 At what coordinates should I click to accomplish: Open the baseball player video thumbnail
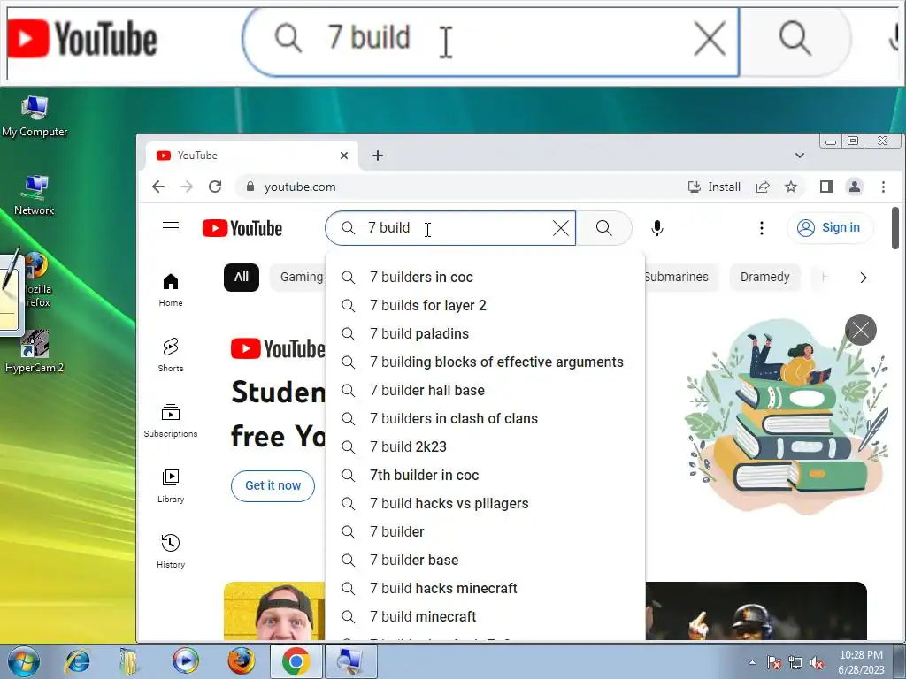point(756,611)
